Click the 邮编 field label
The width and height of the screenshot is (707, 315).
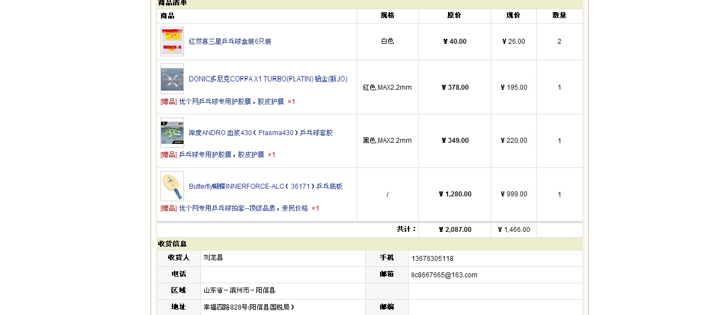[387, 307]
